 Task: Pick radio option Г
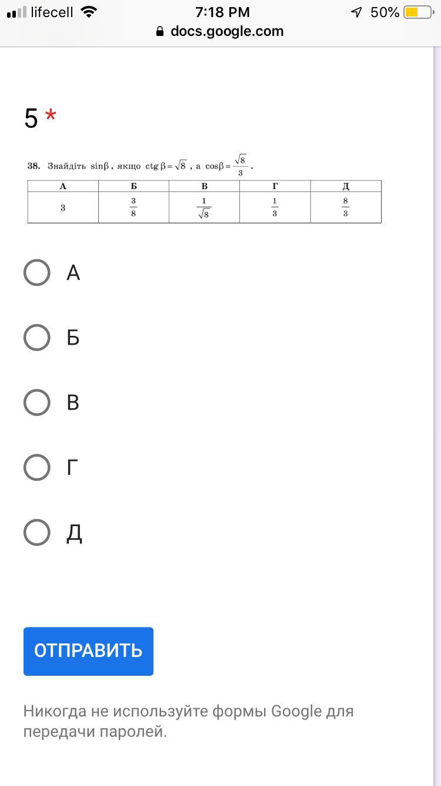tap(36, 467)
